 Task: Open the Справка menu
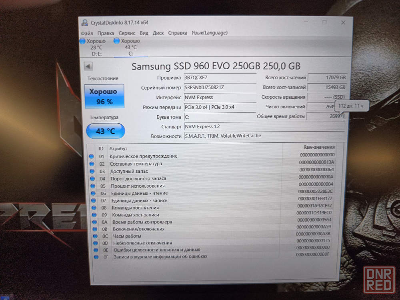[178, 33]
